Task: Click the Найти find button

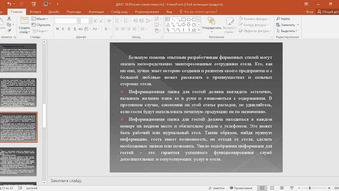Action: 283,19
